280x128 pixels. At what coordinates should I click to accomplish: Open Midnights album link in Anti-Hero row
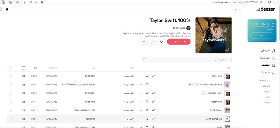pos(90,76)
